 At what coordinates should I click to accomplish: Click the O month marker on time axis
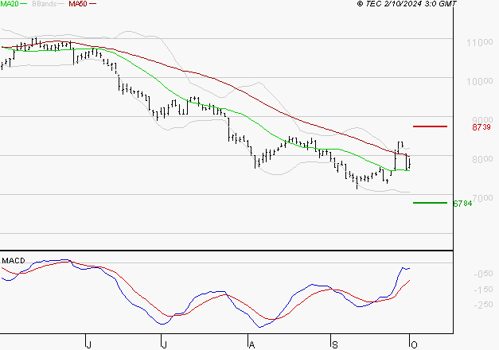(414, 345)
